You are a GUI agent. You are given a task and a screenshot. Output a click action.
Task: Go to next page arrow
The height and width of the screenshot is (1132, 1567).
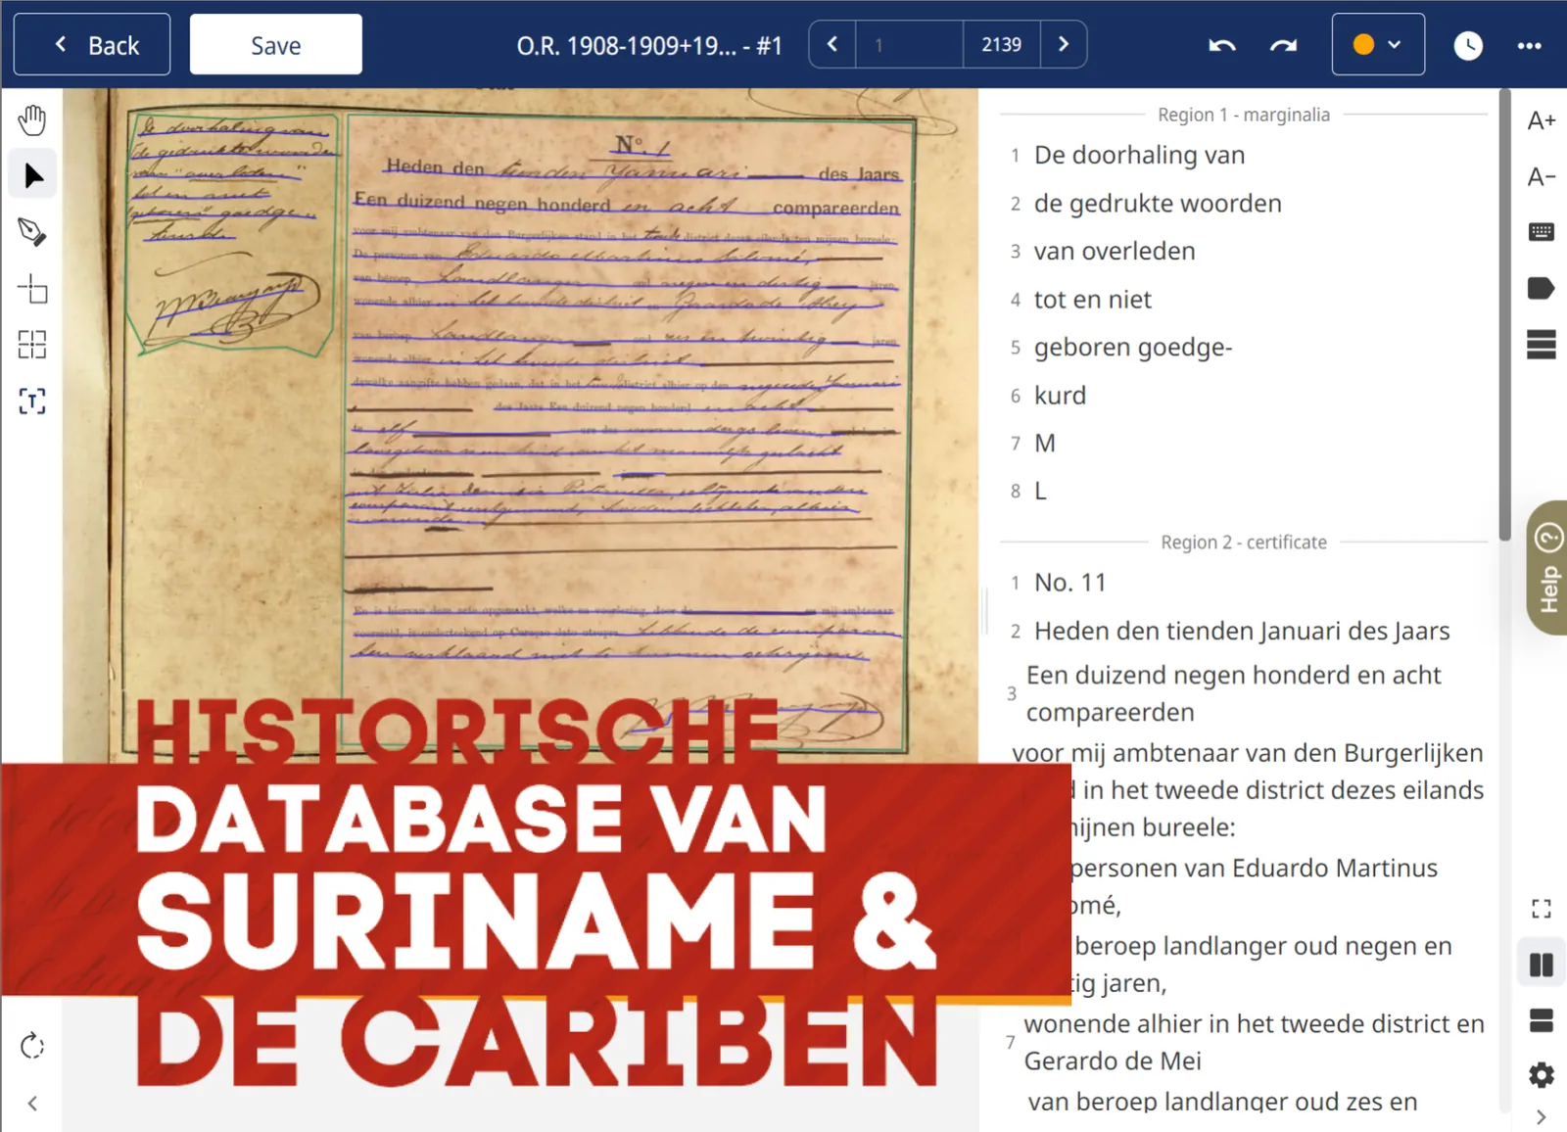(1064, 44)
